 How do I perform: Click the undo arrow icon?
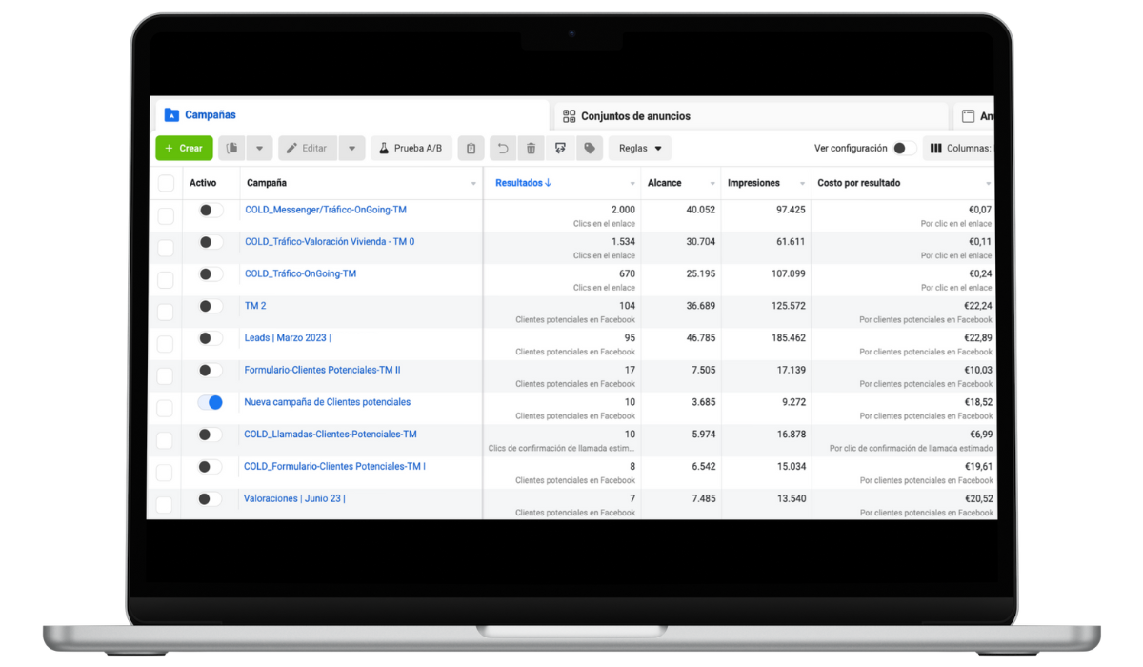pos(503,149)
